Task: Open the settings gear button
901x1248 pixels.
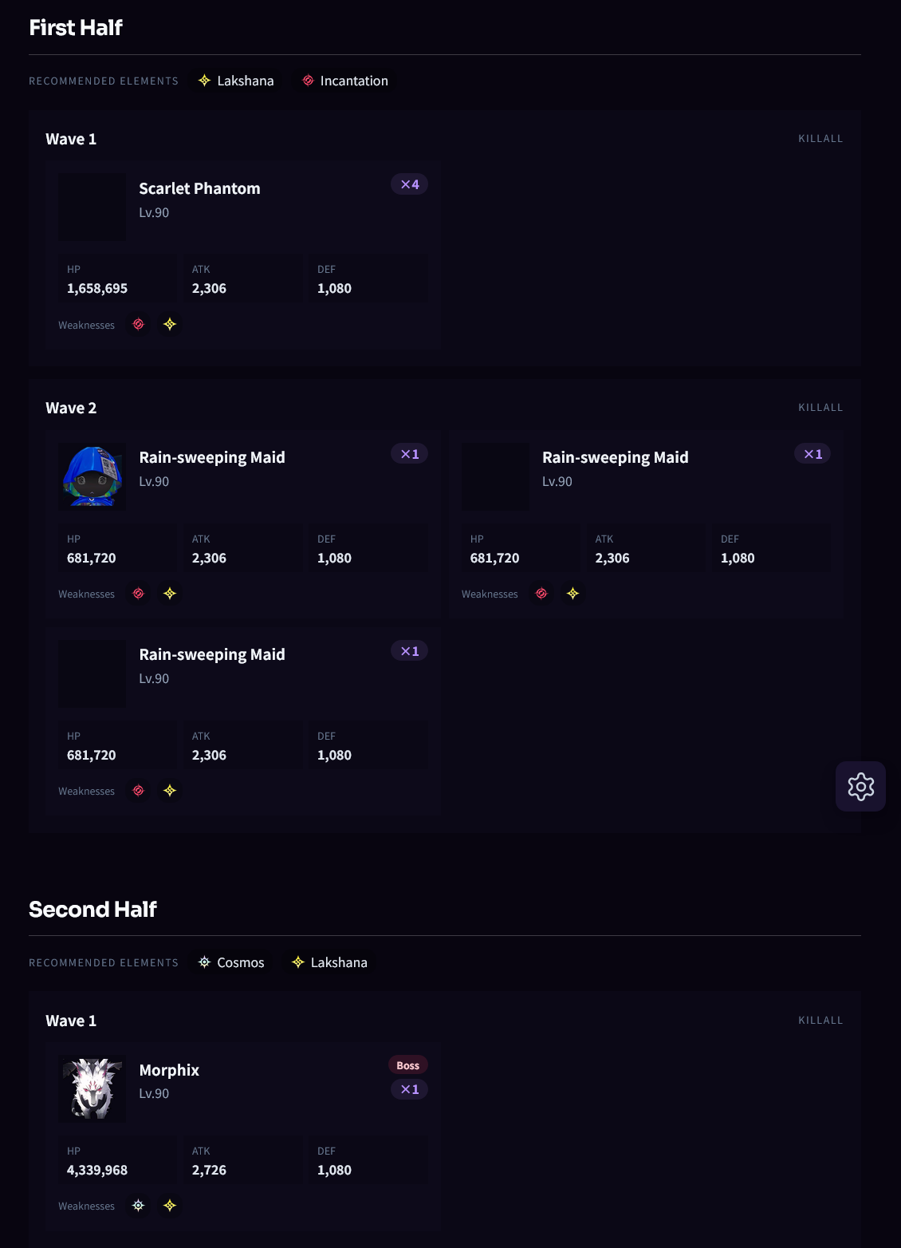Action: [x=860, y=787]
